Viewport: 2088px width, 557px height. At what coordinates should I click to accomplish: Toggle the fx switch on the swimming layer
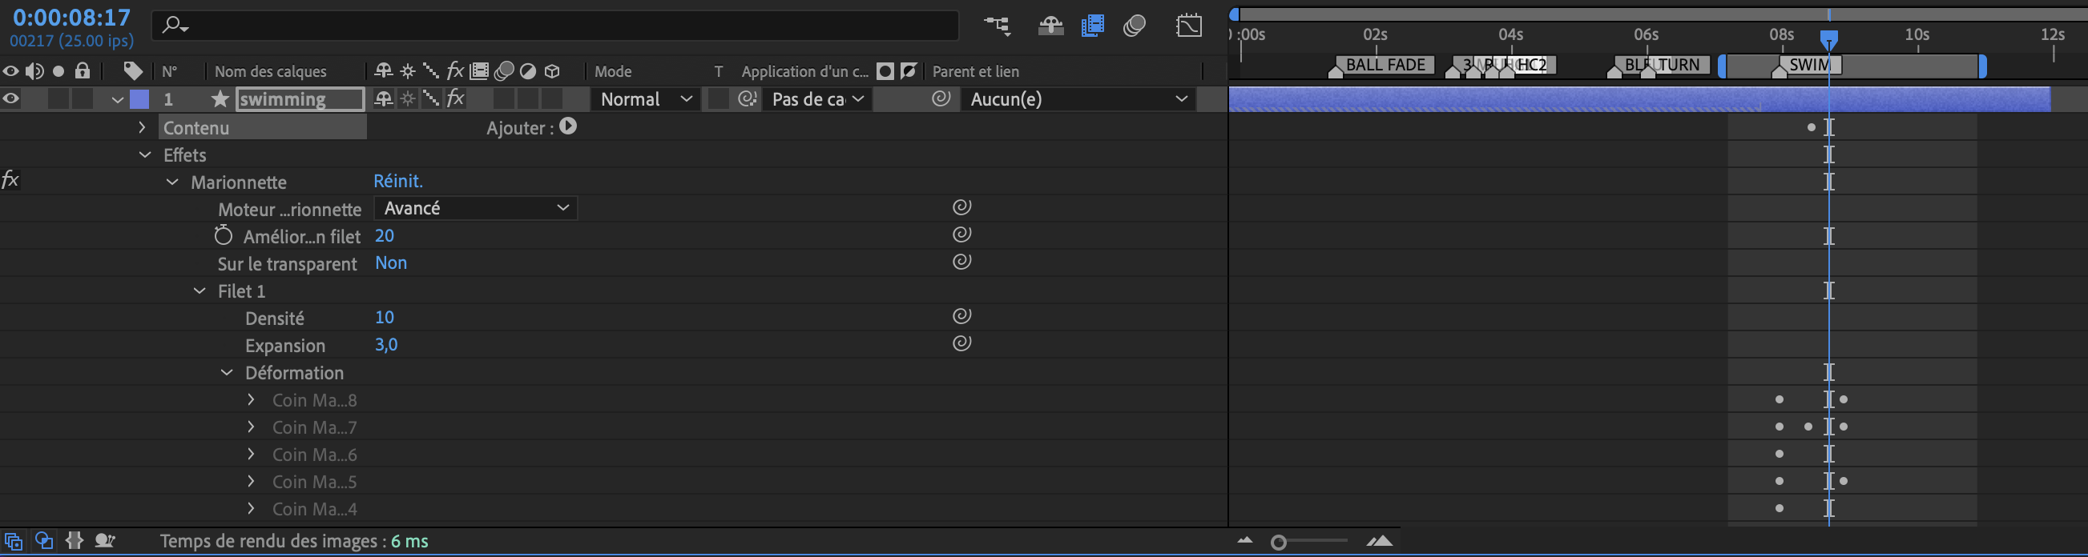456,98
